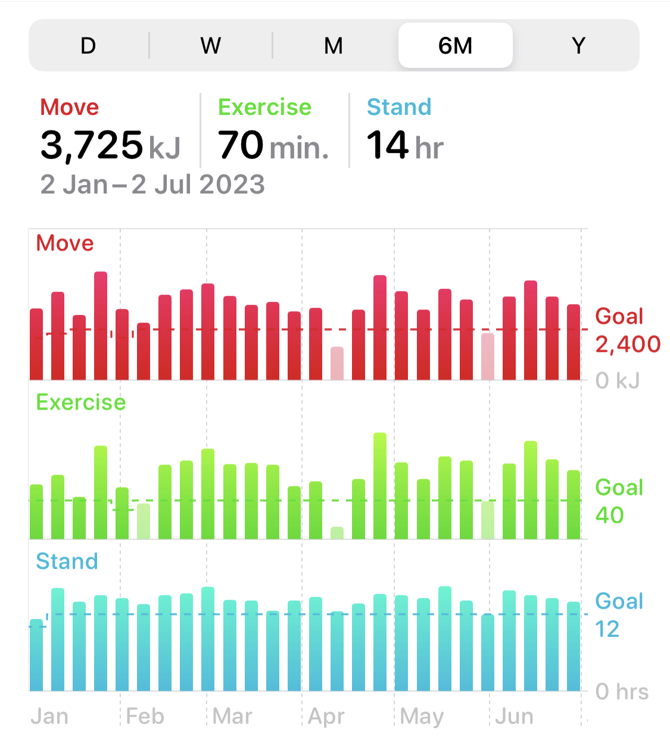Select the M (month) view tab

click(x=334, y=46)
